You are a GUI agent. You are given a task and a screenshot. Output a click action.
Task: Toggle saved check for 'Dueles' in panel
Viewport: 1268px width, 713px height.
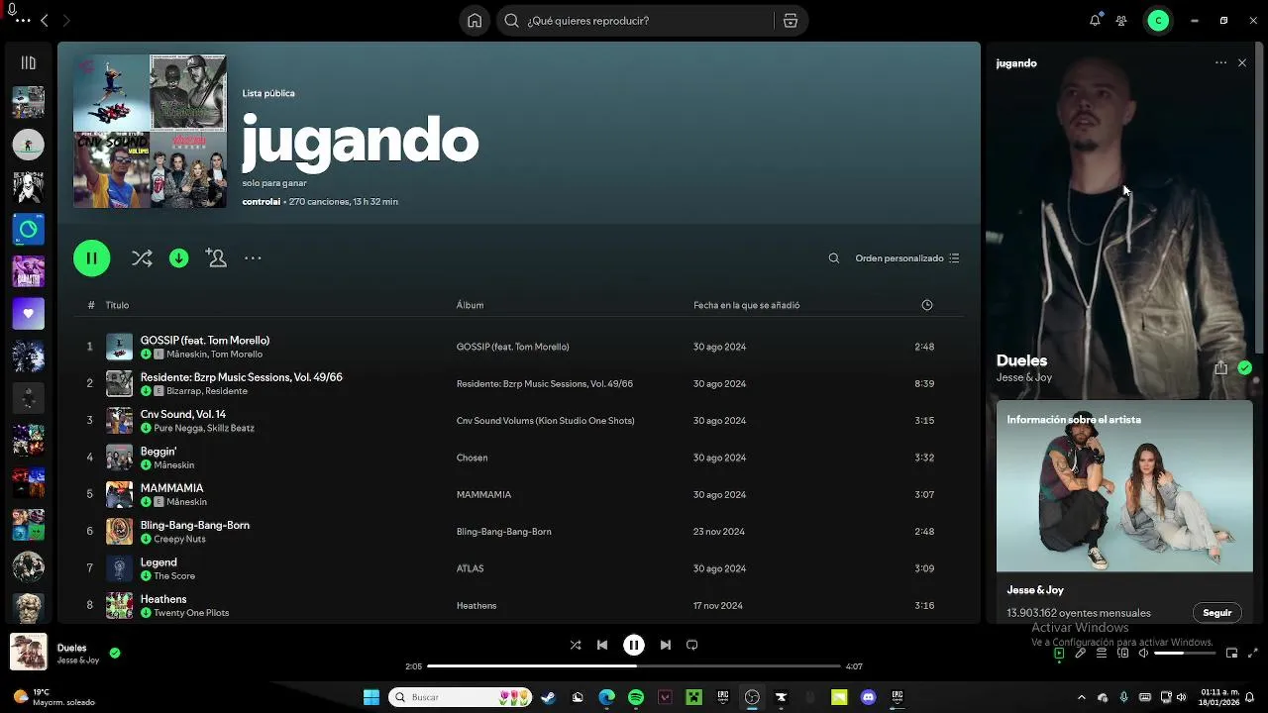[1245, 367]
